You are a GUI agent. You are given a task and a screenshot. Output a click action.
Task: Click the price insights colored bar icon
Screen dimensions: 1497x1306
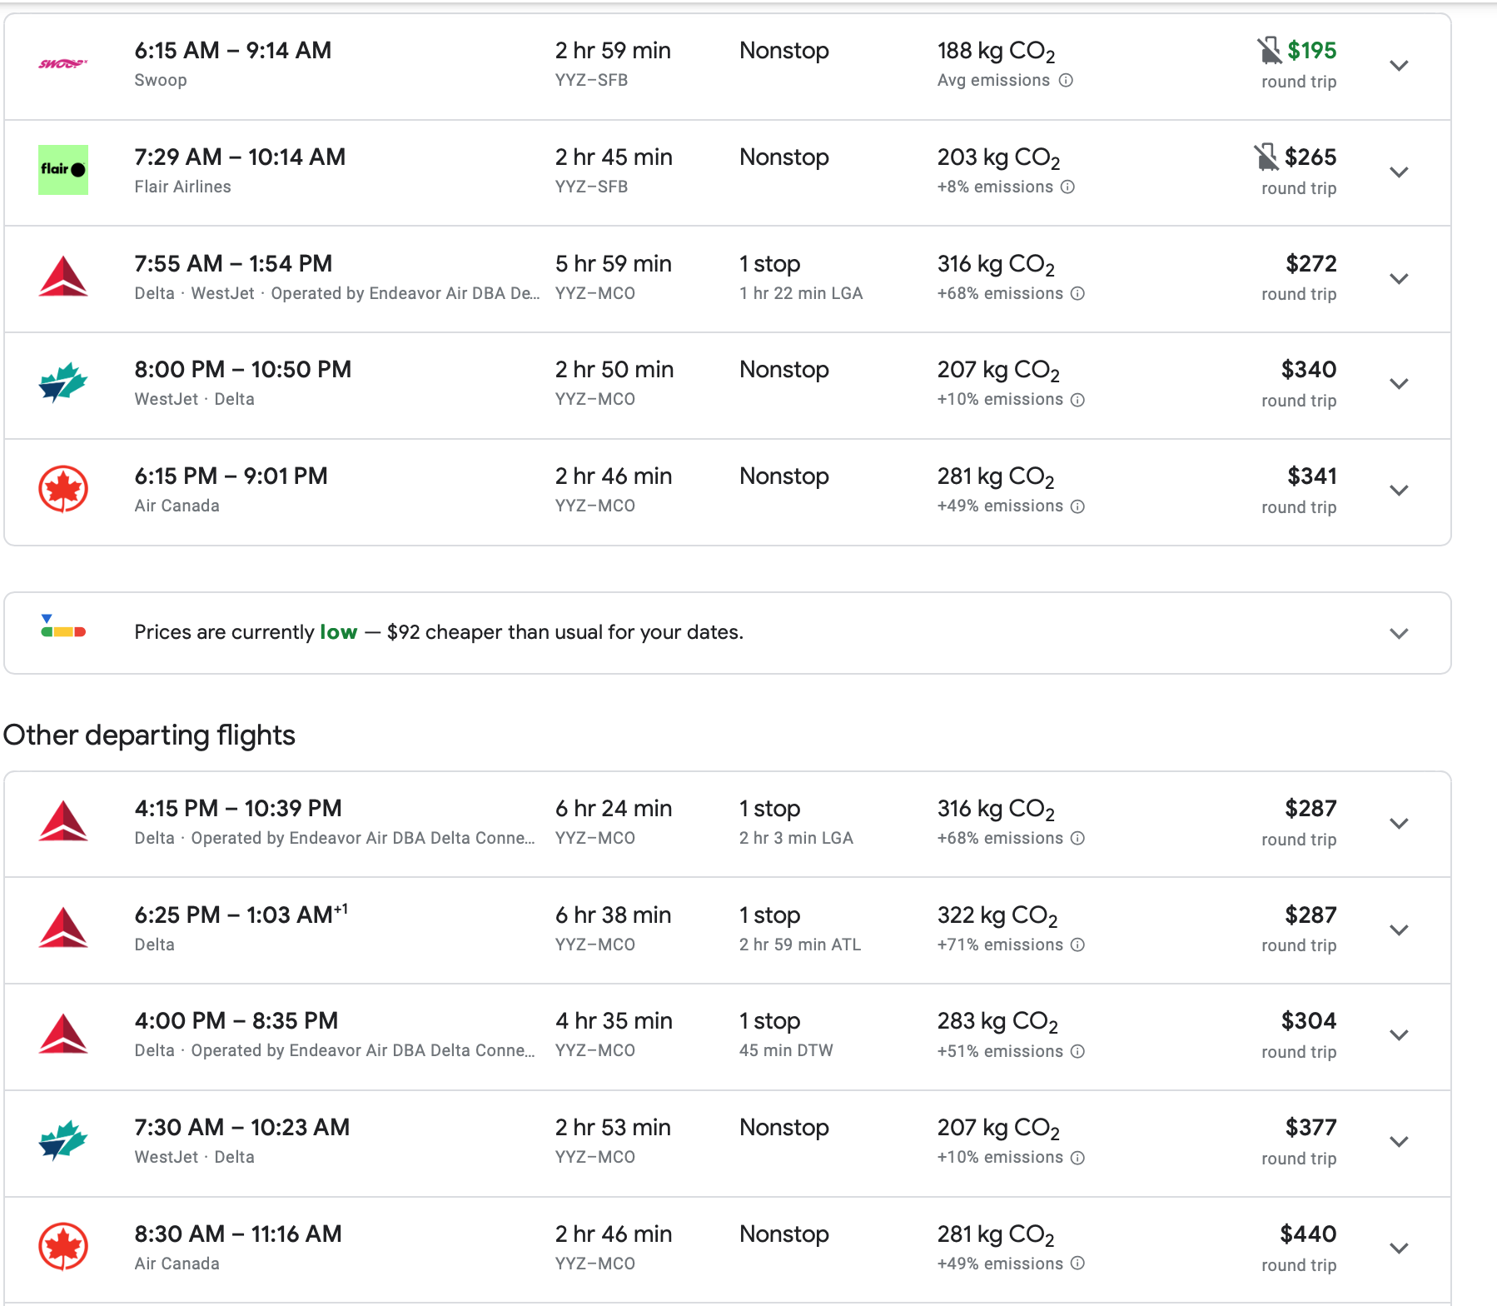pyautogui.click(x=63, y=626)
